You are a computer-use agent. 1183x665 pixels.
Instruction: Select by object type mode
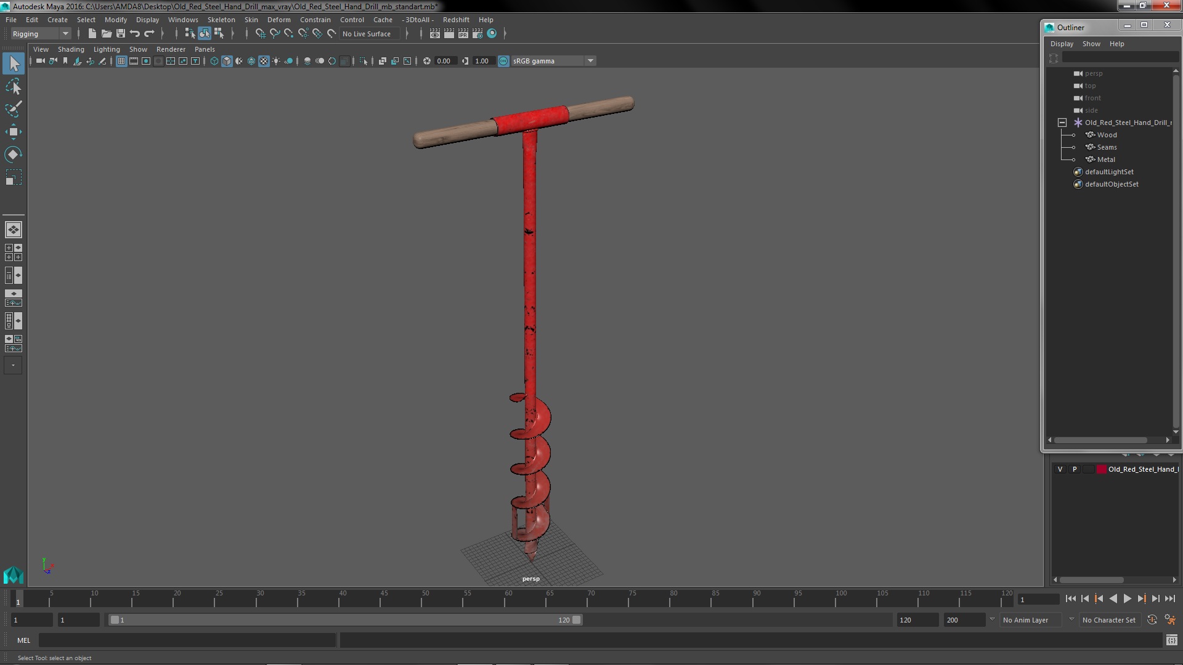coord(204,33)
